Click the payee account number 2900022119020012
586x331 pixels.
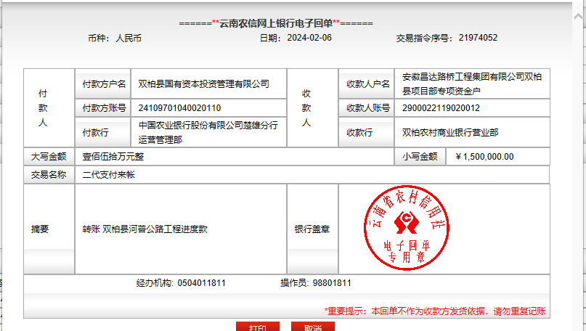(x=441, y=108)
